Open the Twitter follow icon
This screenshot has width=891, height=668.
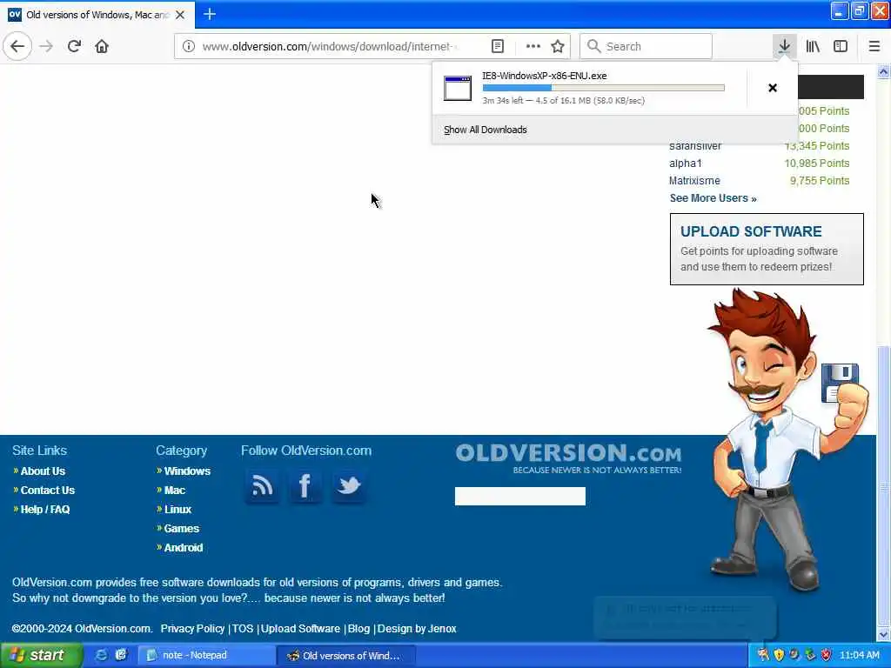[348, 485]
